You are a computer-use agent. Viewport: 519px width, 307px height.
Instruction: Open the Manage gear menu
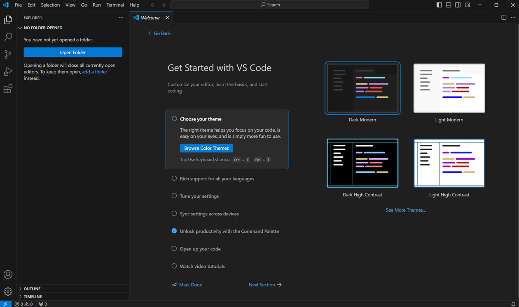(8, 292)
